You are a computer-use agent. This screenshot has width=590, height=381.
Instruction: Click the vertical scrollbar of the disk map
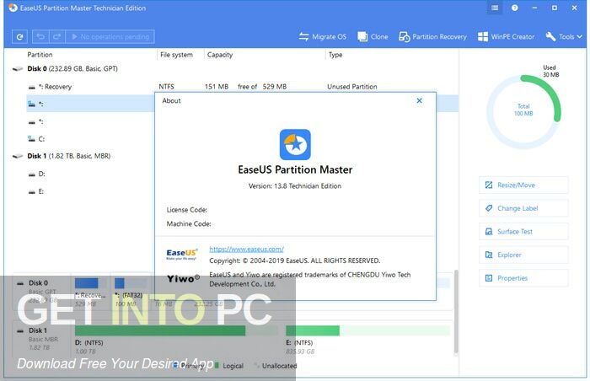456,312
